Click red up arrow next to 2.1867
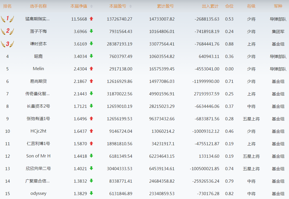 click(91, 81)
